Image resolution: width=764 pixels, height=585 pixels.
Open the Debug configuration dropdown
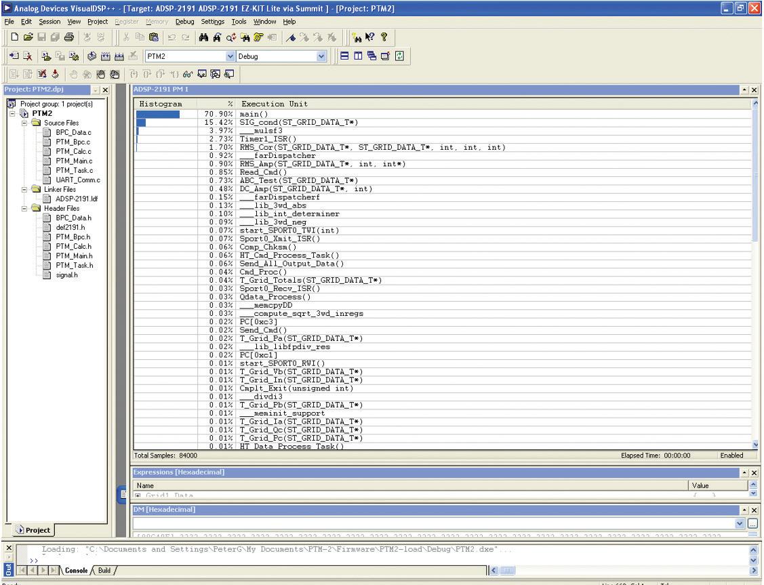pyautogui.click(x=321, y=56)
